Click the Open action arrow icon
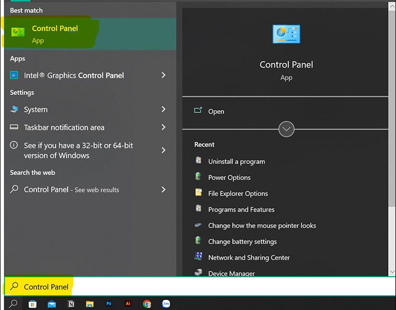396x310 pixels. [x=198, y=110]
